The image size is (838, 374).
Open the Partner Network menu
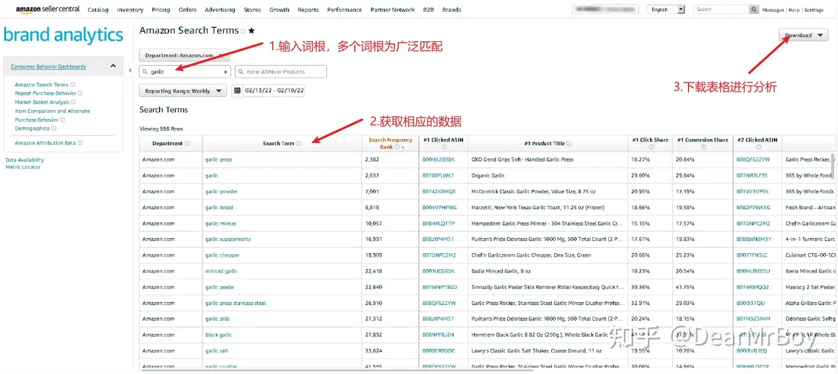coord(392,10)
